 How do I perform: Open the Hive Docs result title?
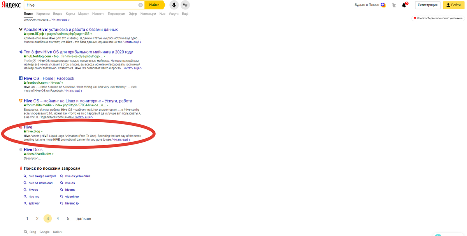[x=33, y=150]
